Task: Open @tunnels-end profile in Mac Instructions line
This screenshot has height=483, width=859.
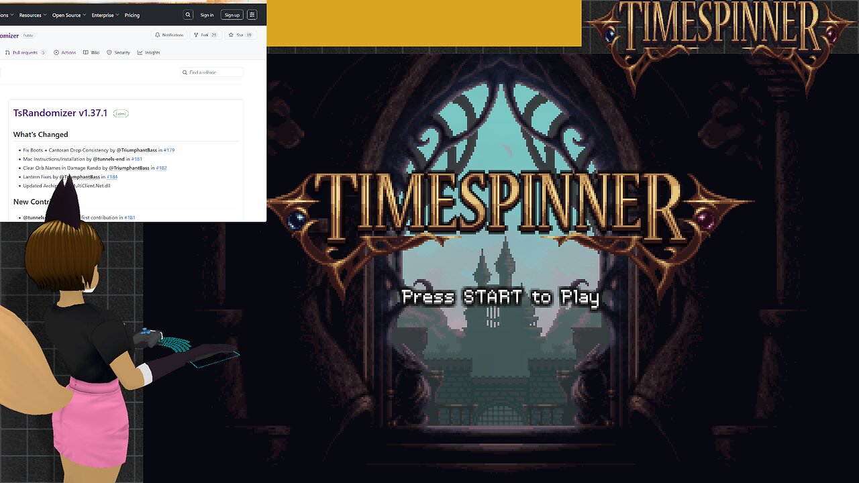Action: pyautogui.click(x=109, y=159)
